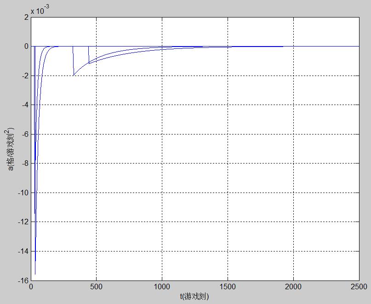Click the x-axis tick label 2000
The width and height of the screenshot is (371, 304).
293,286
